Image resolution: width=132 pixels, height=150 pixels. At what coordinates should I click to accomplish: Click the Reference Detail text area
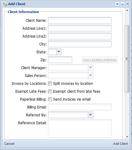pos(80,128)
